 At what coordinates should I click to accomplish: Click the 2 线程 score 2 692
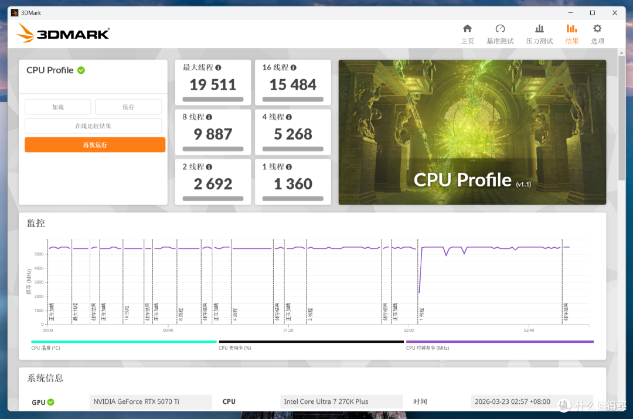tap(213, 184)
